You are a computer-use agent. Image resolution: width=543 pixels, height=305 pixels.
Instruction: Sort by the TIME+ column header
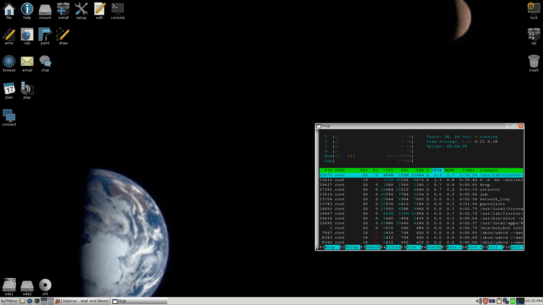[x=468, y=170]
